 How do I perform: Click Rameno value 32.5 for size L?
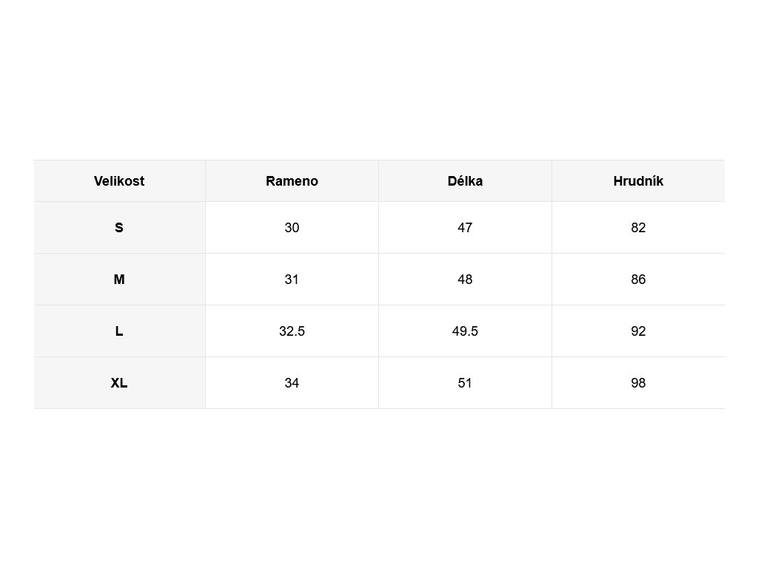coord(292,331)
